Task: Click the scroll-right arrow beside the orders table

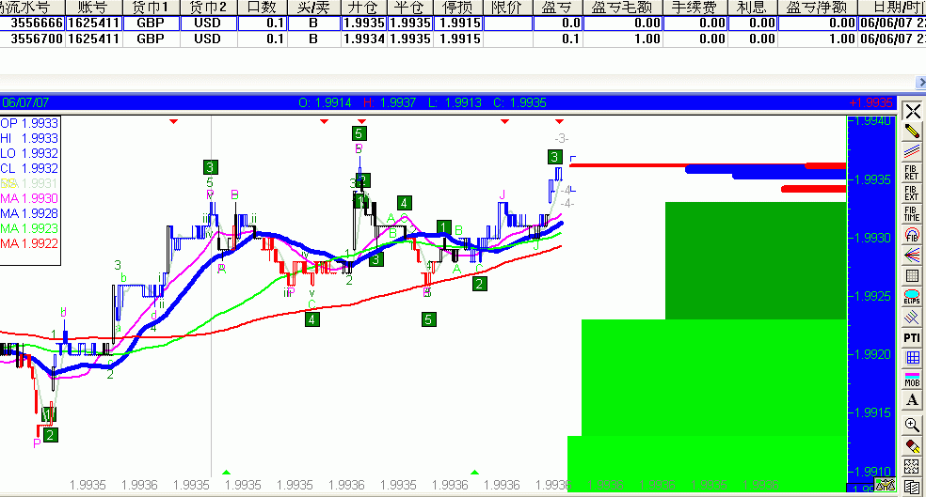Action: click(920, 82)
